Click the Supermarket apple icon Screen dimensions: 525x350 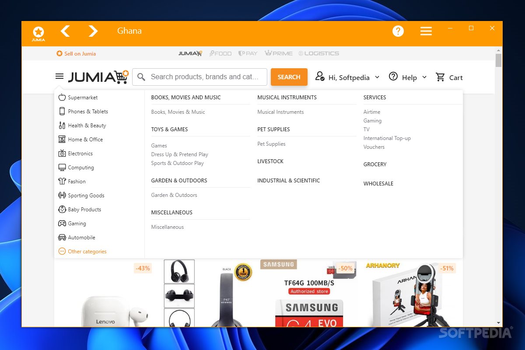pyautogui.click(x=62, y=97)
